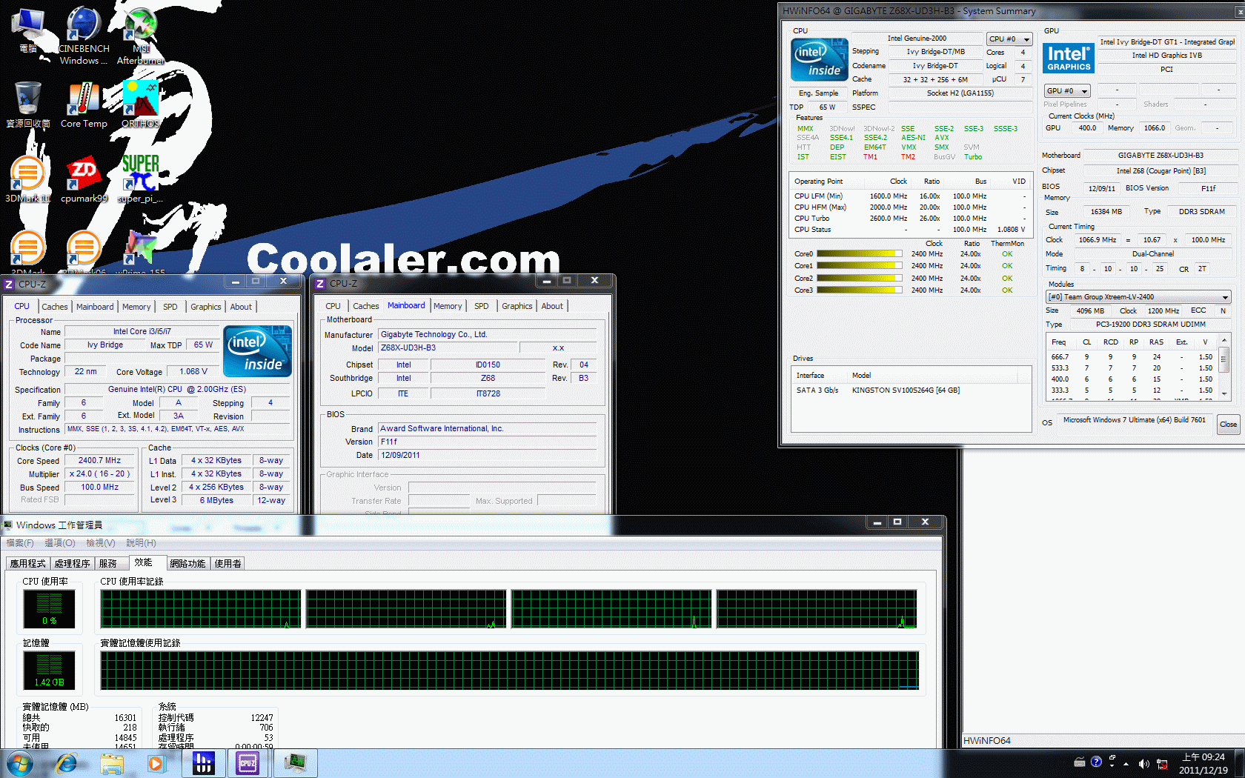Screen dimensions: 1245x778
Task: Click the Intel inside logo in the CPU-Z processor window
Action: [257, 351]
